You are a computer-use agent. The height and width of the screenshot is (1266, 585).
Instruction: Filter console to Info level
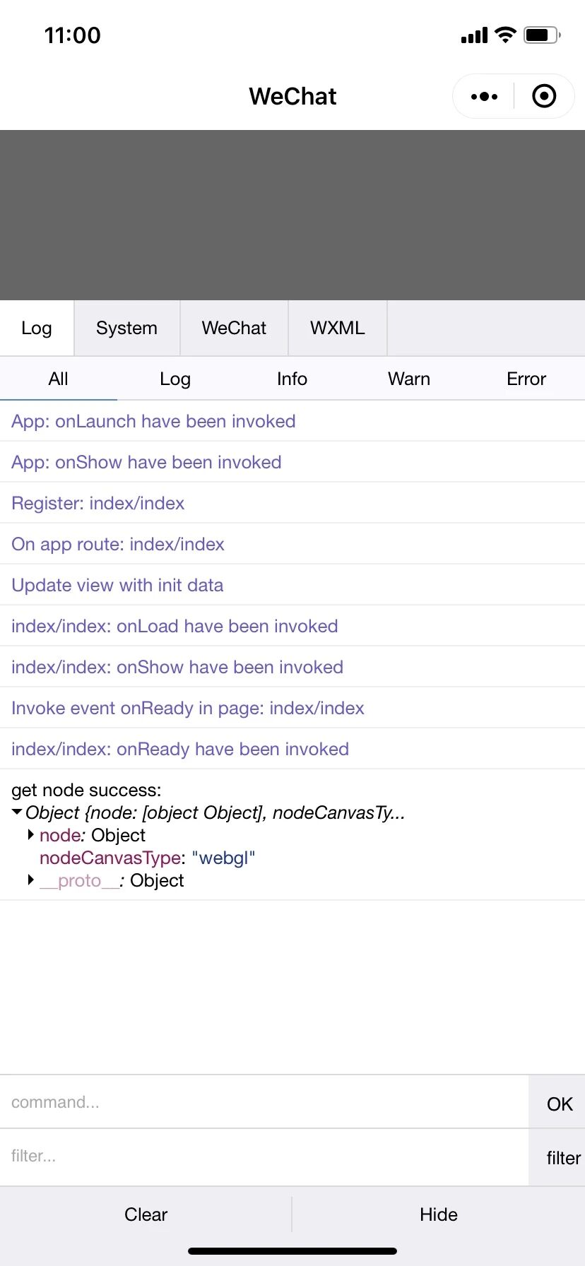[x=292, y=379]
